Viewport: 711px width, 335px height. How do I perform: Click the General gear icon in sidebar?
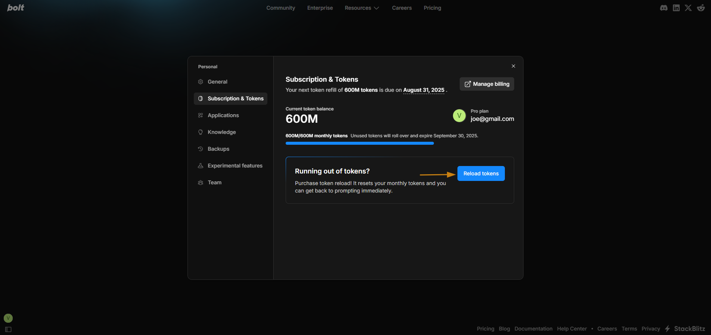[201, 82]
